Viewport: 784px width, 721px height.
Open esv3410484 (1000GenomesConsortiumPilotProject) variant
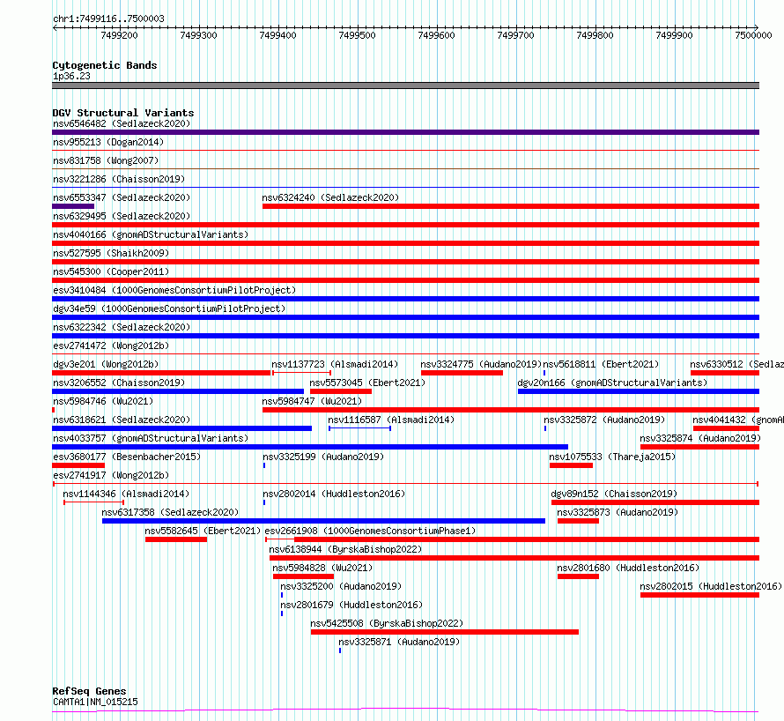coord(174,290)
